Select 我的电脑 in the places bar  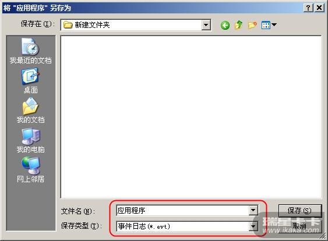(x=30, y=140)
